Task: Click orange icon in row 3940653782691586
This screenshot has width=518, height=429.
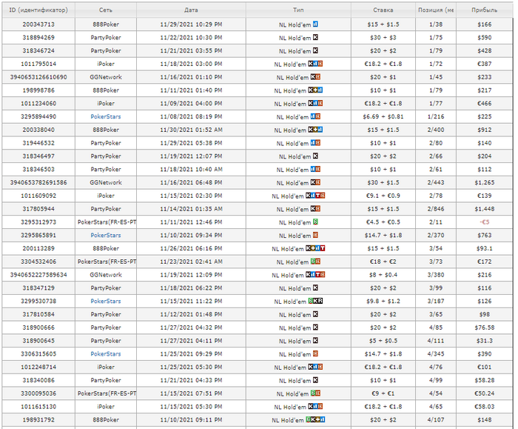Action: click(x=317, y=182)
